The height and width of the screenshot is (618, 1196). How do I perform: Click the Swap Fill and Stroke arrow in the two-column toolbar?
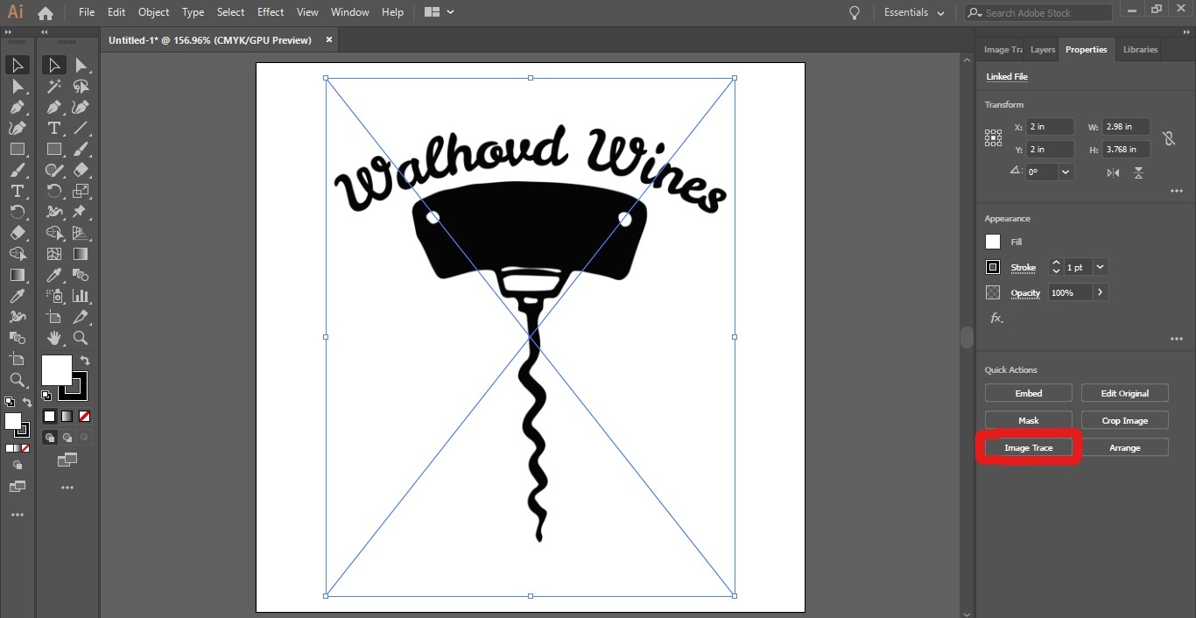pyautogui.click(x=85, y=360)
